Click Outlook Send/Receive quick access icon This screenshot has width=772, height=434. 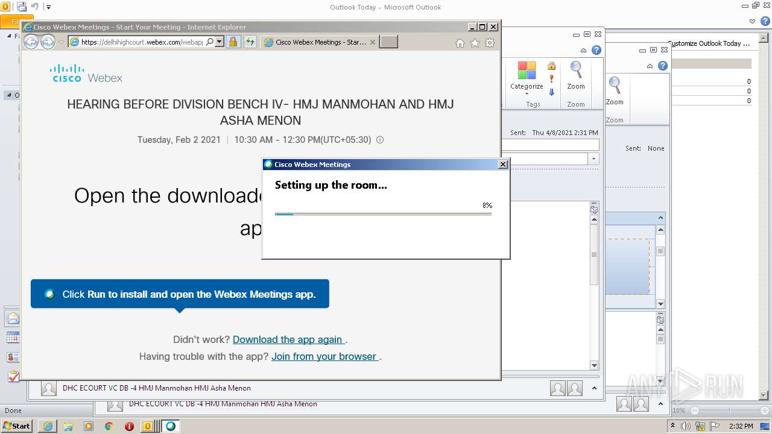pyautogui.click(x=22, y=7)
